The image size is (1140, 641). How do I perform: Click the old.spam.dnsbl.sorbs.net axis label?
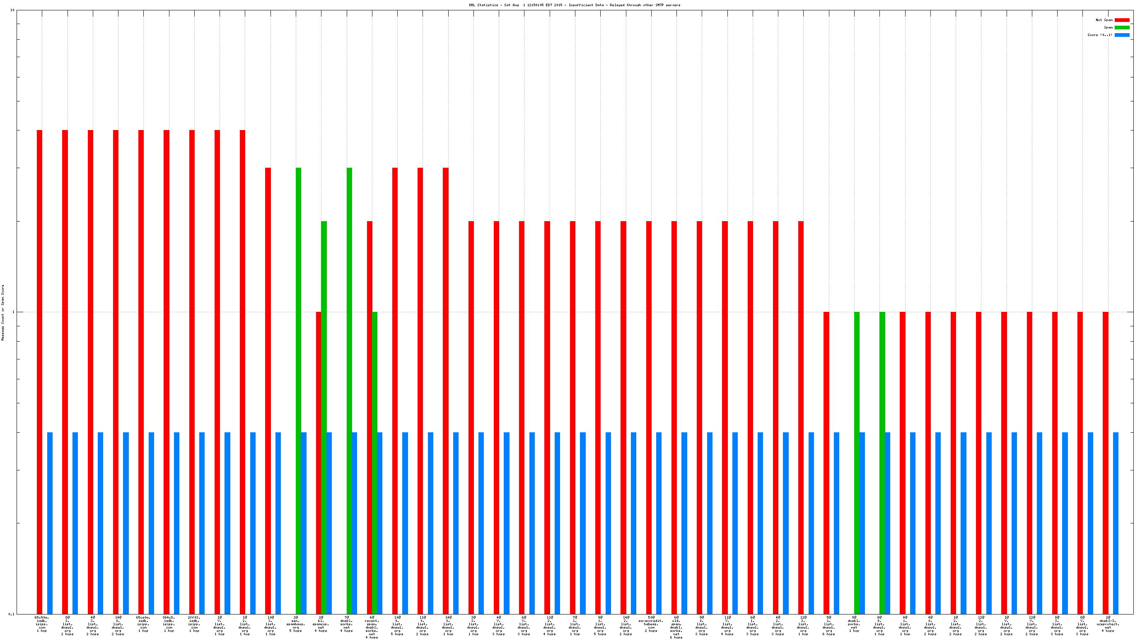tap(676, 627)
